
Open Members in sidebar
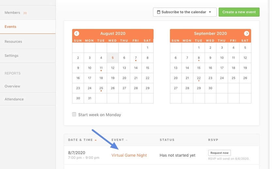tap(12, 13)
